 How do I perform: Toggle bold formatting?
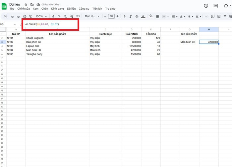pos(125,16)
